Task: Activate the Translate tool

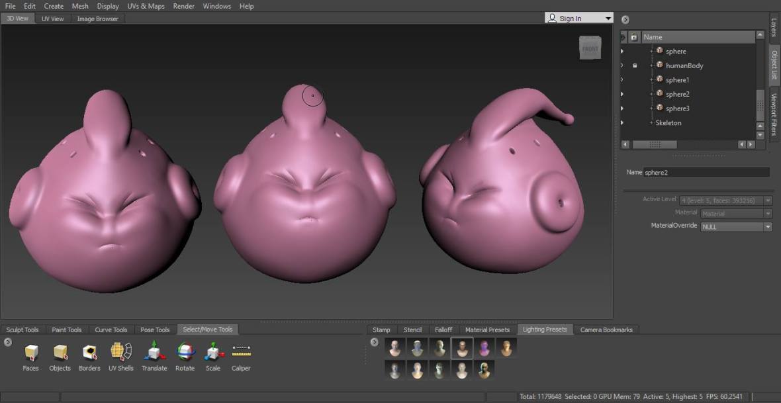Action: click(154, 352)
